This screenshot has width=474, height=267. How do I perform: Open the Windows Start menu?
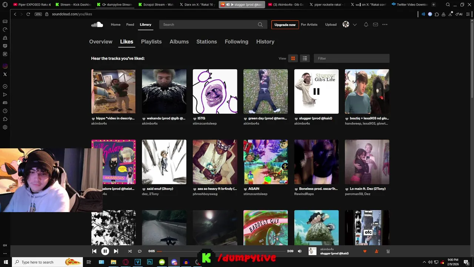pyautogui.click(x=6, y=262)
